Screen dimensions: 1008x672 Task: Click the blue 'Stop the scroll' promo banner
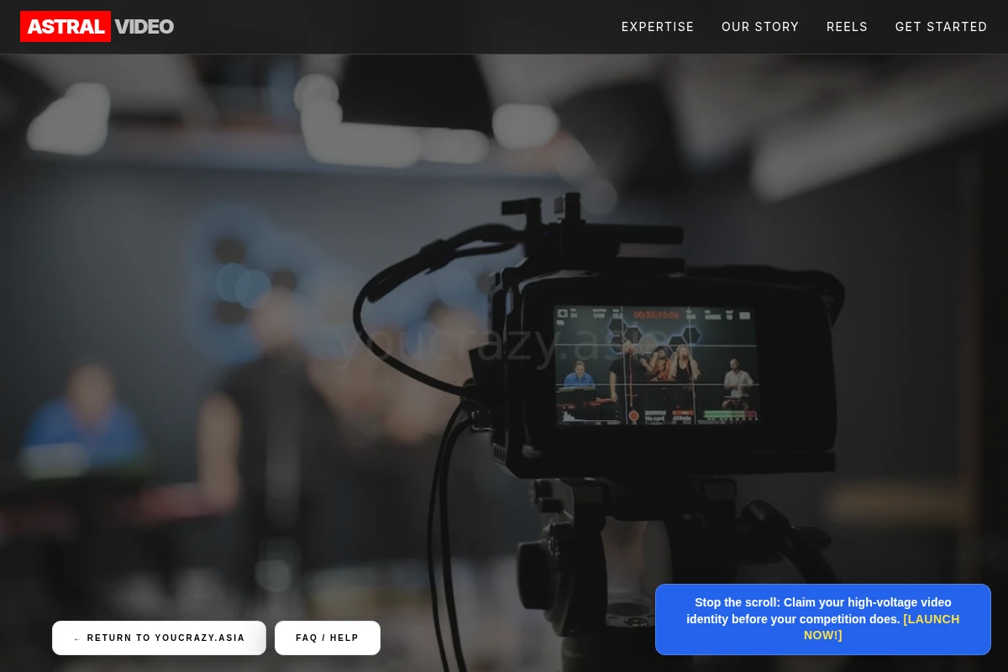823,619
